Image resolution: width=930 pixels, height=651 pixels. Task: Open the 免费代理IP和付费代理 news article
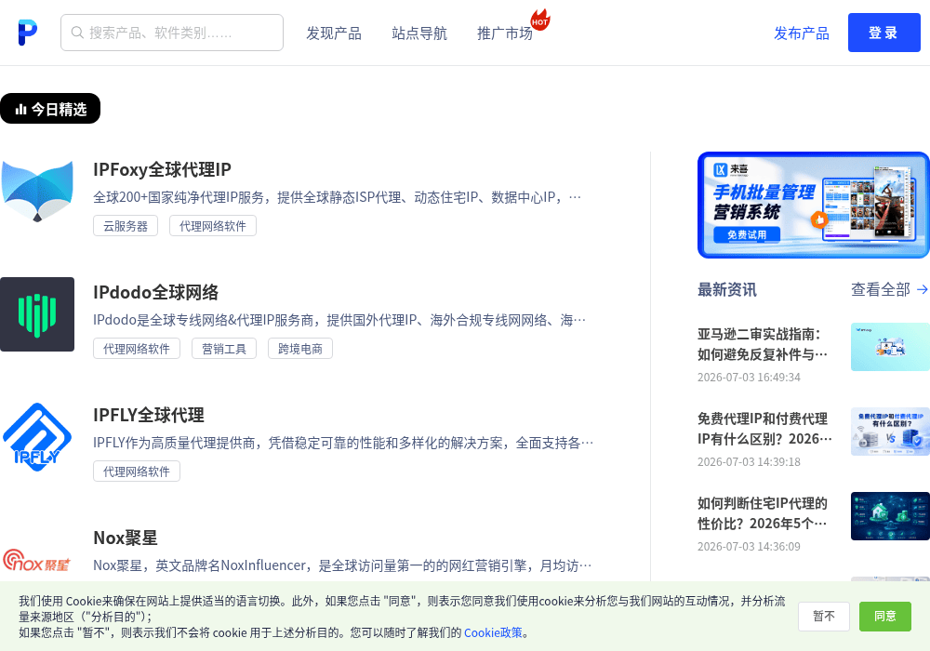(764, 429)
